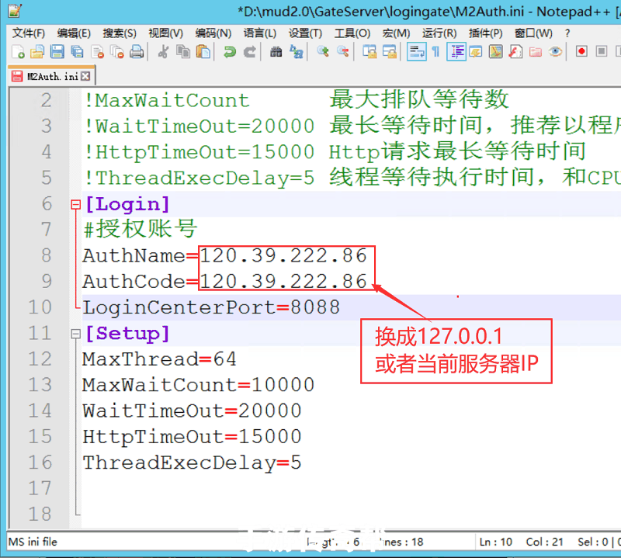Toggle the Word Wrap toolbar button

tap(416, 52)
